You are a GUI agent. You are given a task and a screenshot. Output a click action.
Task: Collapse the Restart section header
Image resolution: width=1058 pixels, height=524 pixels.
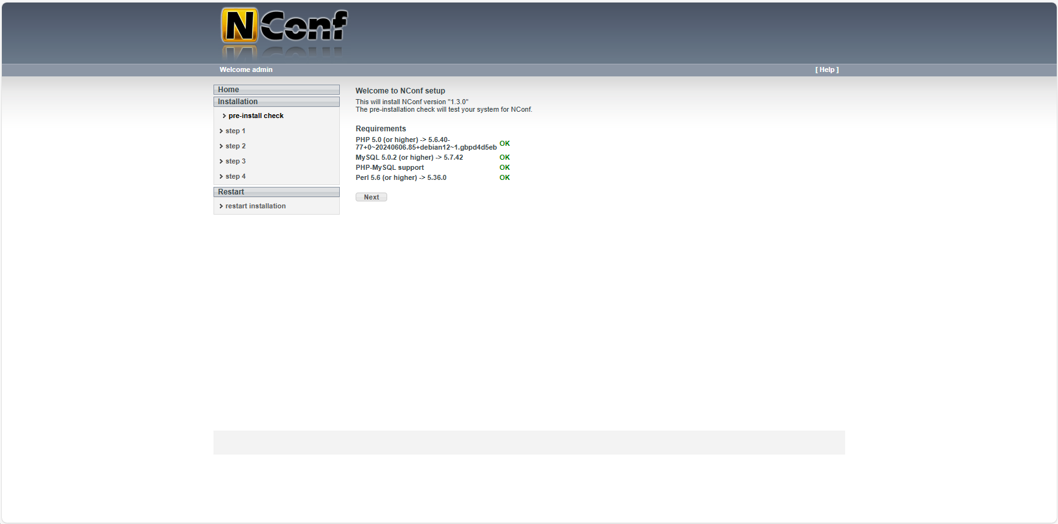(x=276, y=192)
